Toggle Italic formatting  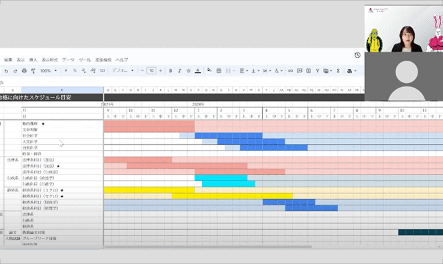(x=179, y=71)
